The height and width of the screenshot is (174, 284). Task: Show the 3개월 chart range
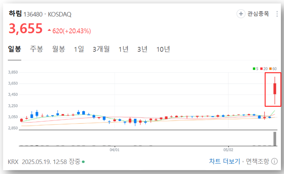(x=101, y=49)
